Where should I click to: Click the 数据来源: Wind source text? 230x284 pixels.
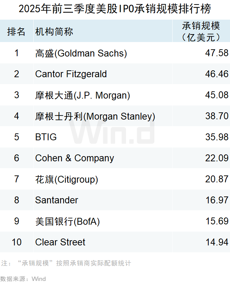tap(23, 278)
